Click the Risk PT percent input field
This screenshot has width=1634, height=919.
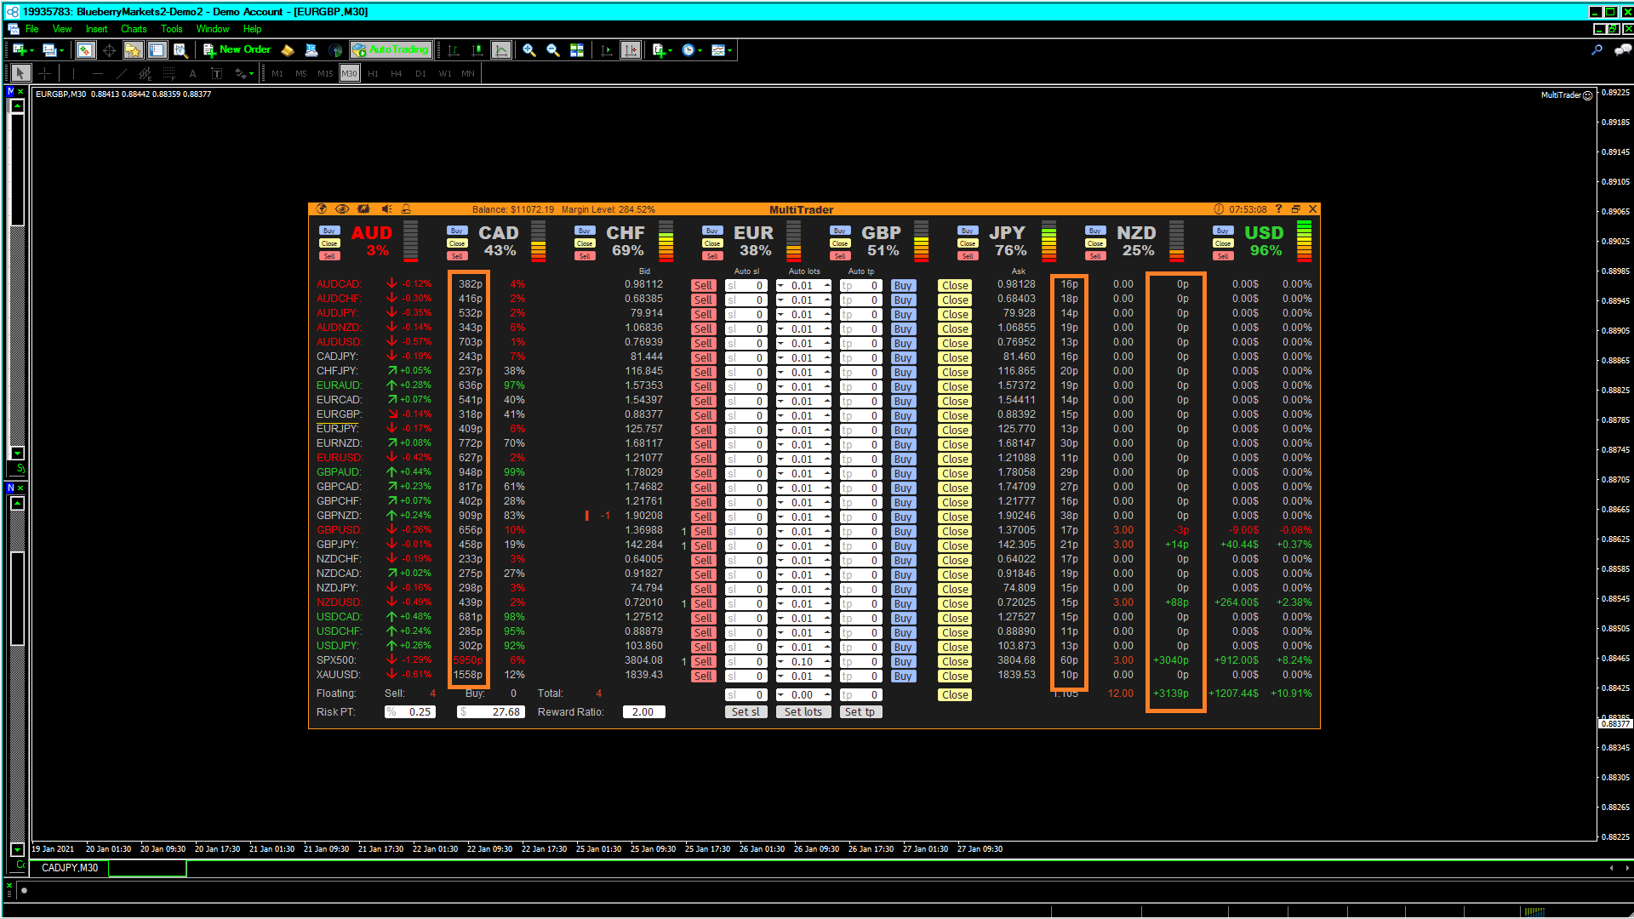(x=410, y=712)
